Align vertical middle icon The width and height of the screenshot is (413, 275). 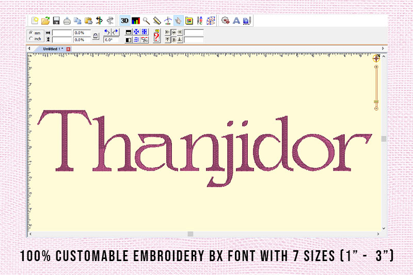click(x=174, y=40)
